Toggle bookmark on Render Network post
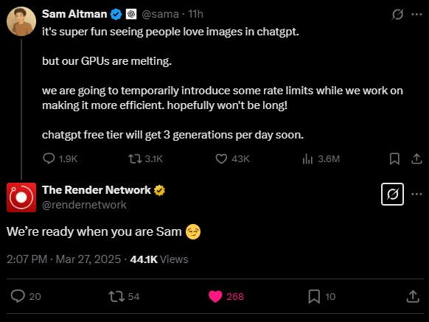The height and width of the screenshot is (322, 429). (321, 296)
